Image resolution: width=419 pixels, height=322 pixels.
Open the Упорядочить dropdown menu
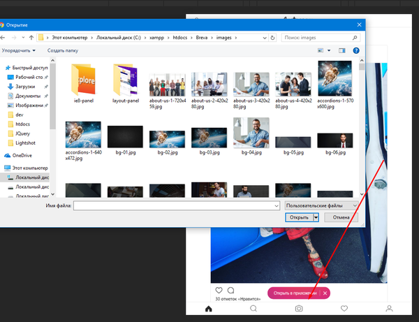pos(18,50)
